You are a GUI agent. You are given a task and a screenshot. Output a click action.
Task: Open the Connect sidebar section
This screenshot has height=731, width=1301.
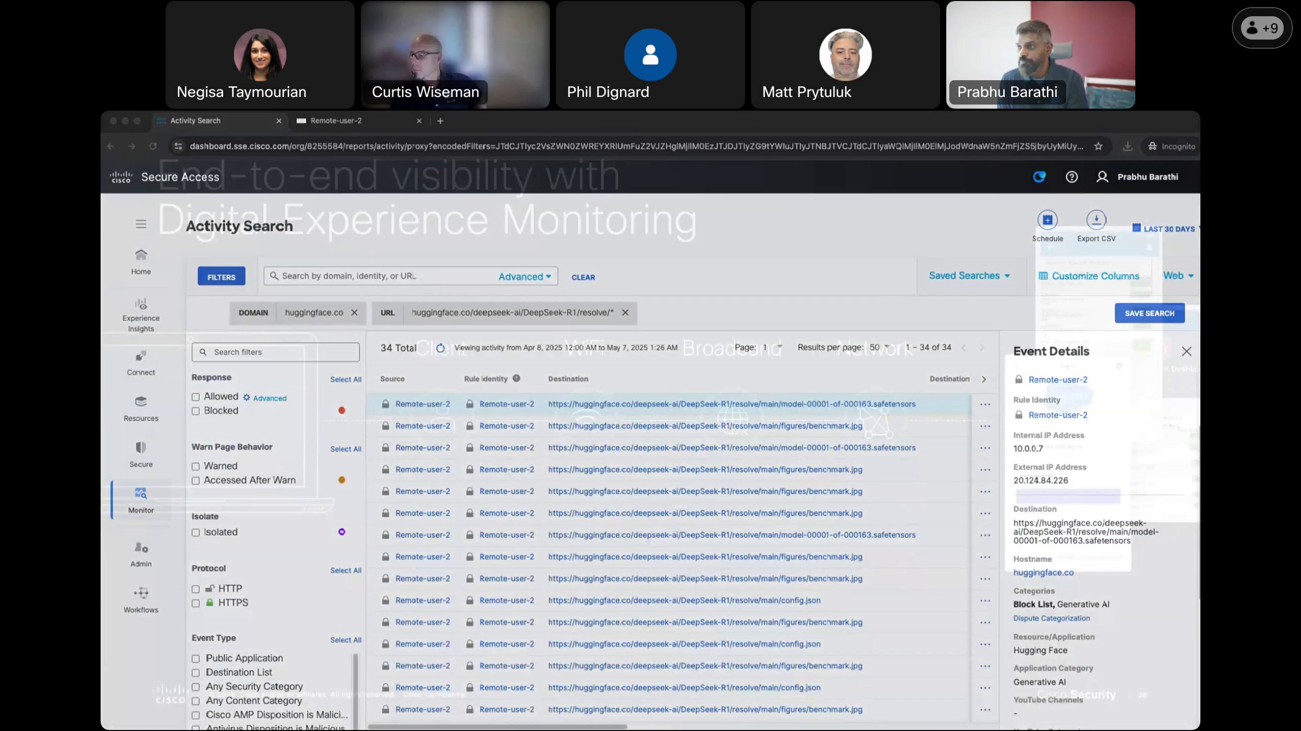click(141, 363)
